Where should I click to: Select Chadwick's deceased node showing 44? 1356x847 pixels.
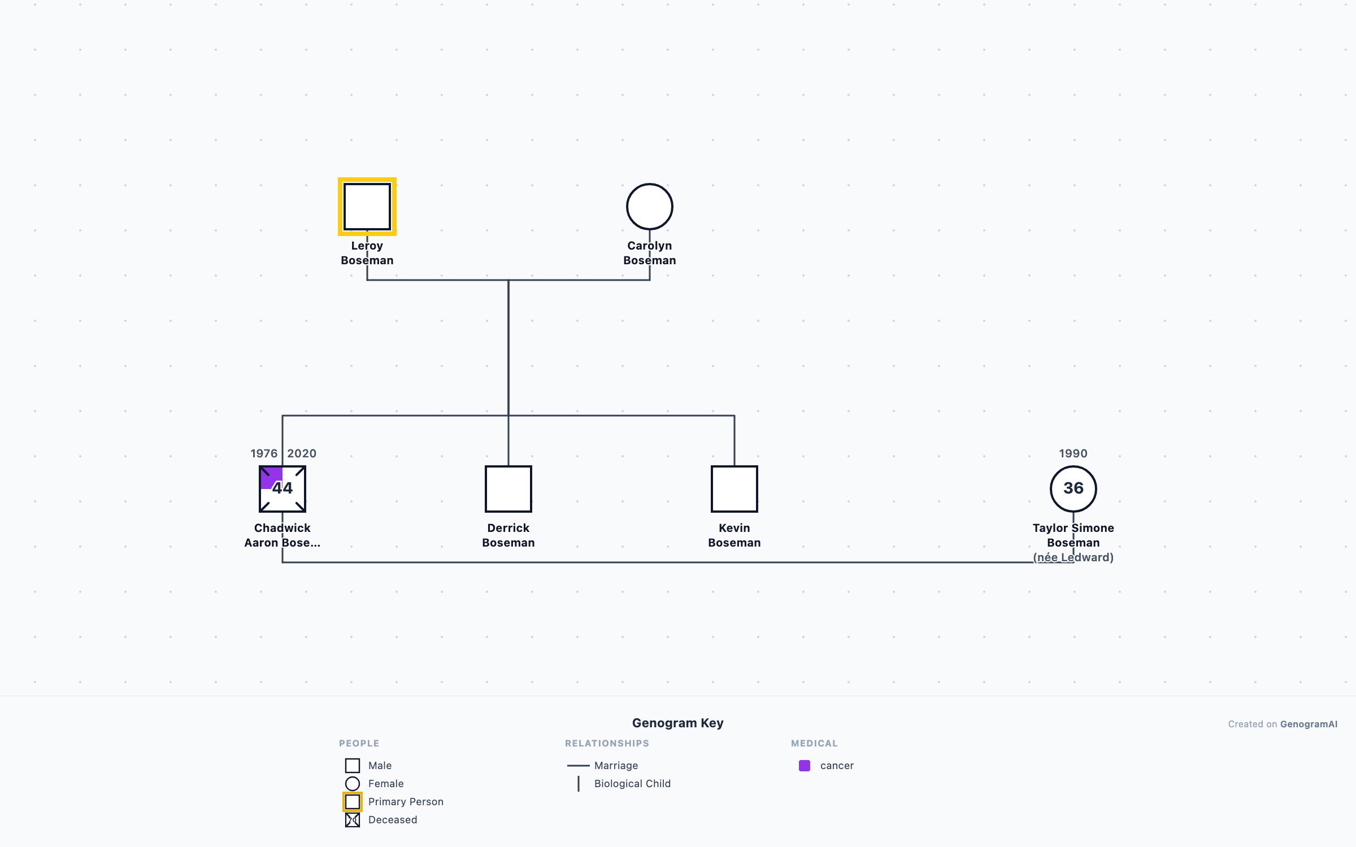(282, 489)
